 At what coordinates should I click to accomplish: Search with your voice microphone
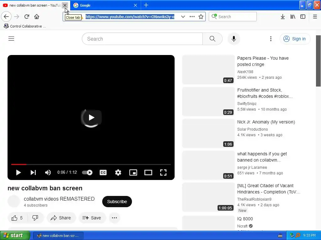(x=234, y=39)
